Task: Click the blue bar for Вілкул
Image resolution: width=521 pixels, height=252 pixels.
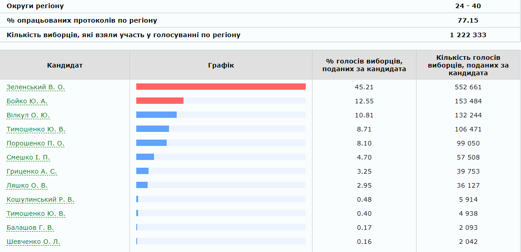Action: (x=156, y=115)
